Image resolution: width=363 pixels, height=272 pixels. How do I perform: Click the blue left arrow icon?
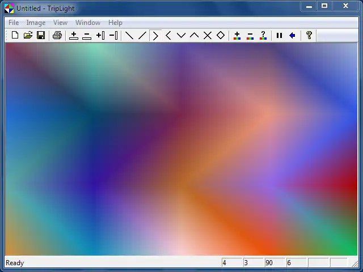click(x=292, y=35)
